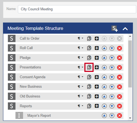Select the Presentations section label
This screenshot has height=123, width=137.
30,67
